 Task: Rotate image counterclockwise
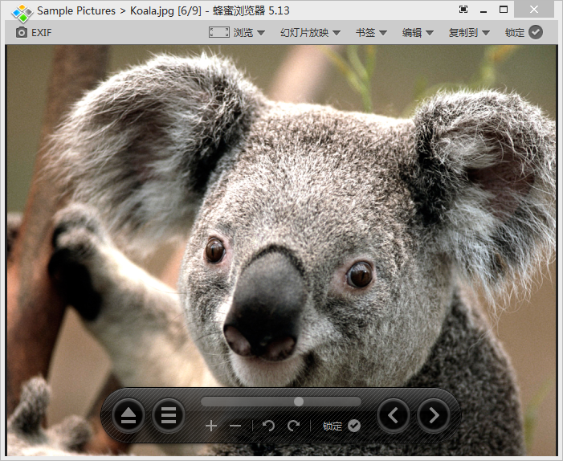click(269, 426)
